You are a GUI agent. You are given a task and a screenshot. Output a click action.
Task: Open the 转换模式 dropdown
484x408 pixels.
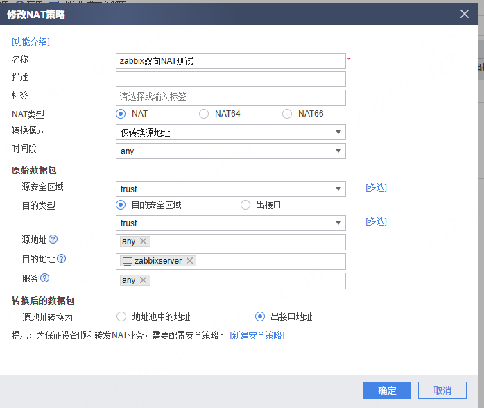tap(230, 133)
